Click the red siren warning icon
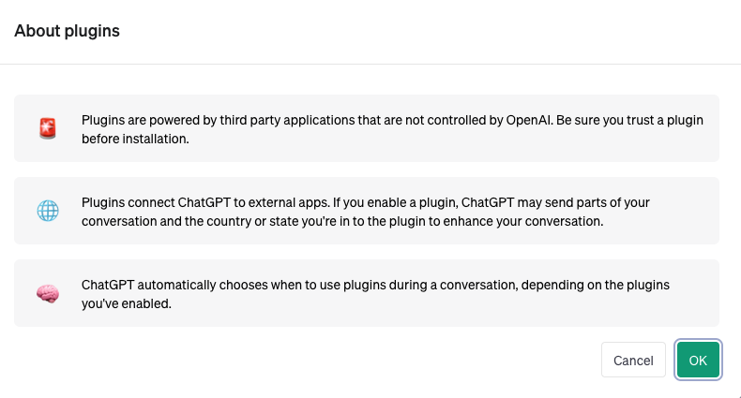The height and width of the screenshot is (398, 741). tap(48, 128)
